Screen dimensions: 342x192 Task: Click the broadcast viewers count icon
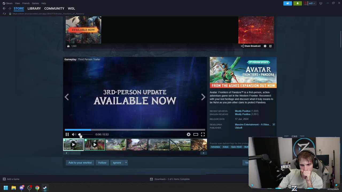pos(68,46)
